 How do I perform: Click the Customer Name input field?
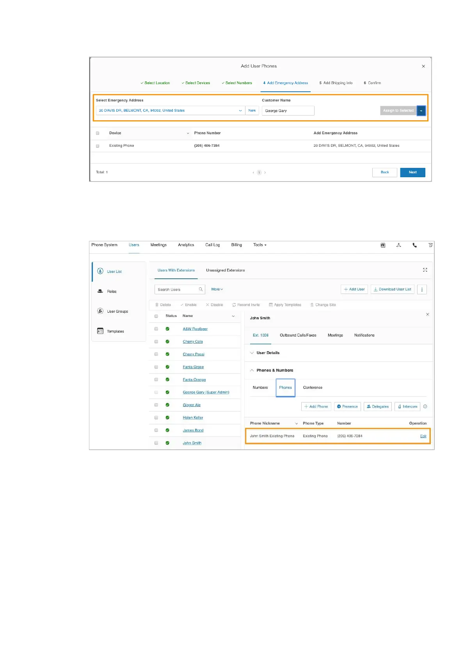click(288, 111)
